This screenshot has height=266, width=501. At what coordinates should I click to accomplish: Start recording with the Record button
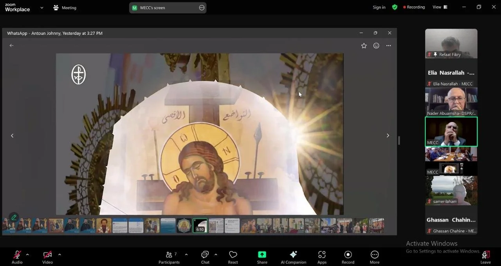348,257
